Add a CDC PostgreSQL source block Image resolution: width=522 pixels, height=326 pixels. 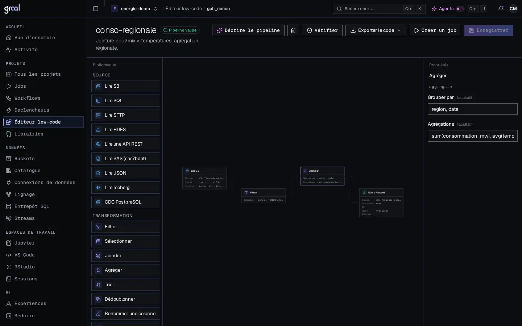pos(126,202)
